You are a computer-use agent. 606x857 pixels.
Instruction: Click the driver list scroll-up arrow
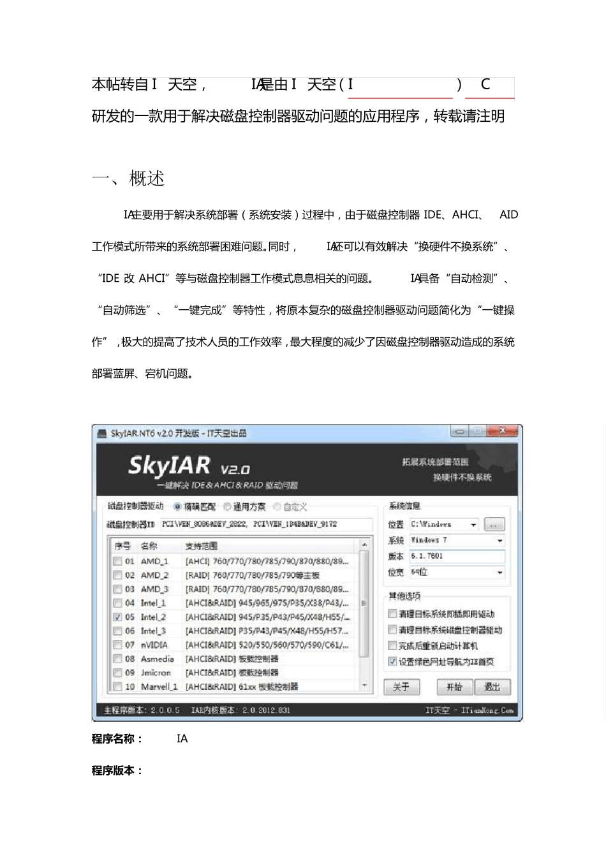(364, 545)
